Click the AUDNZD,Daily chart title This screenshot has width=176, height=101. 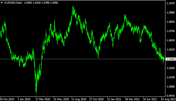[13, 3]
